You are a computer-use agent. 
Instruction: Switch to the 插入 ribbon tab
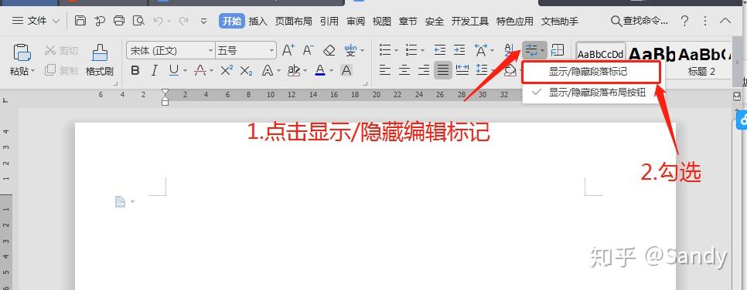pos(258,22)
